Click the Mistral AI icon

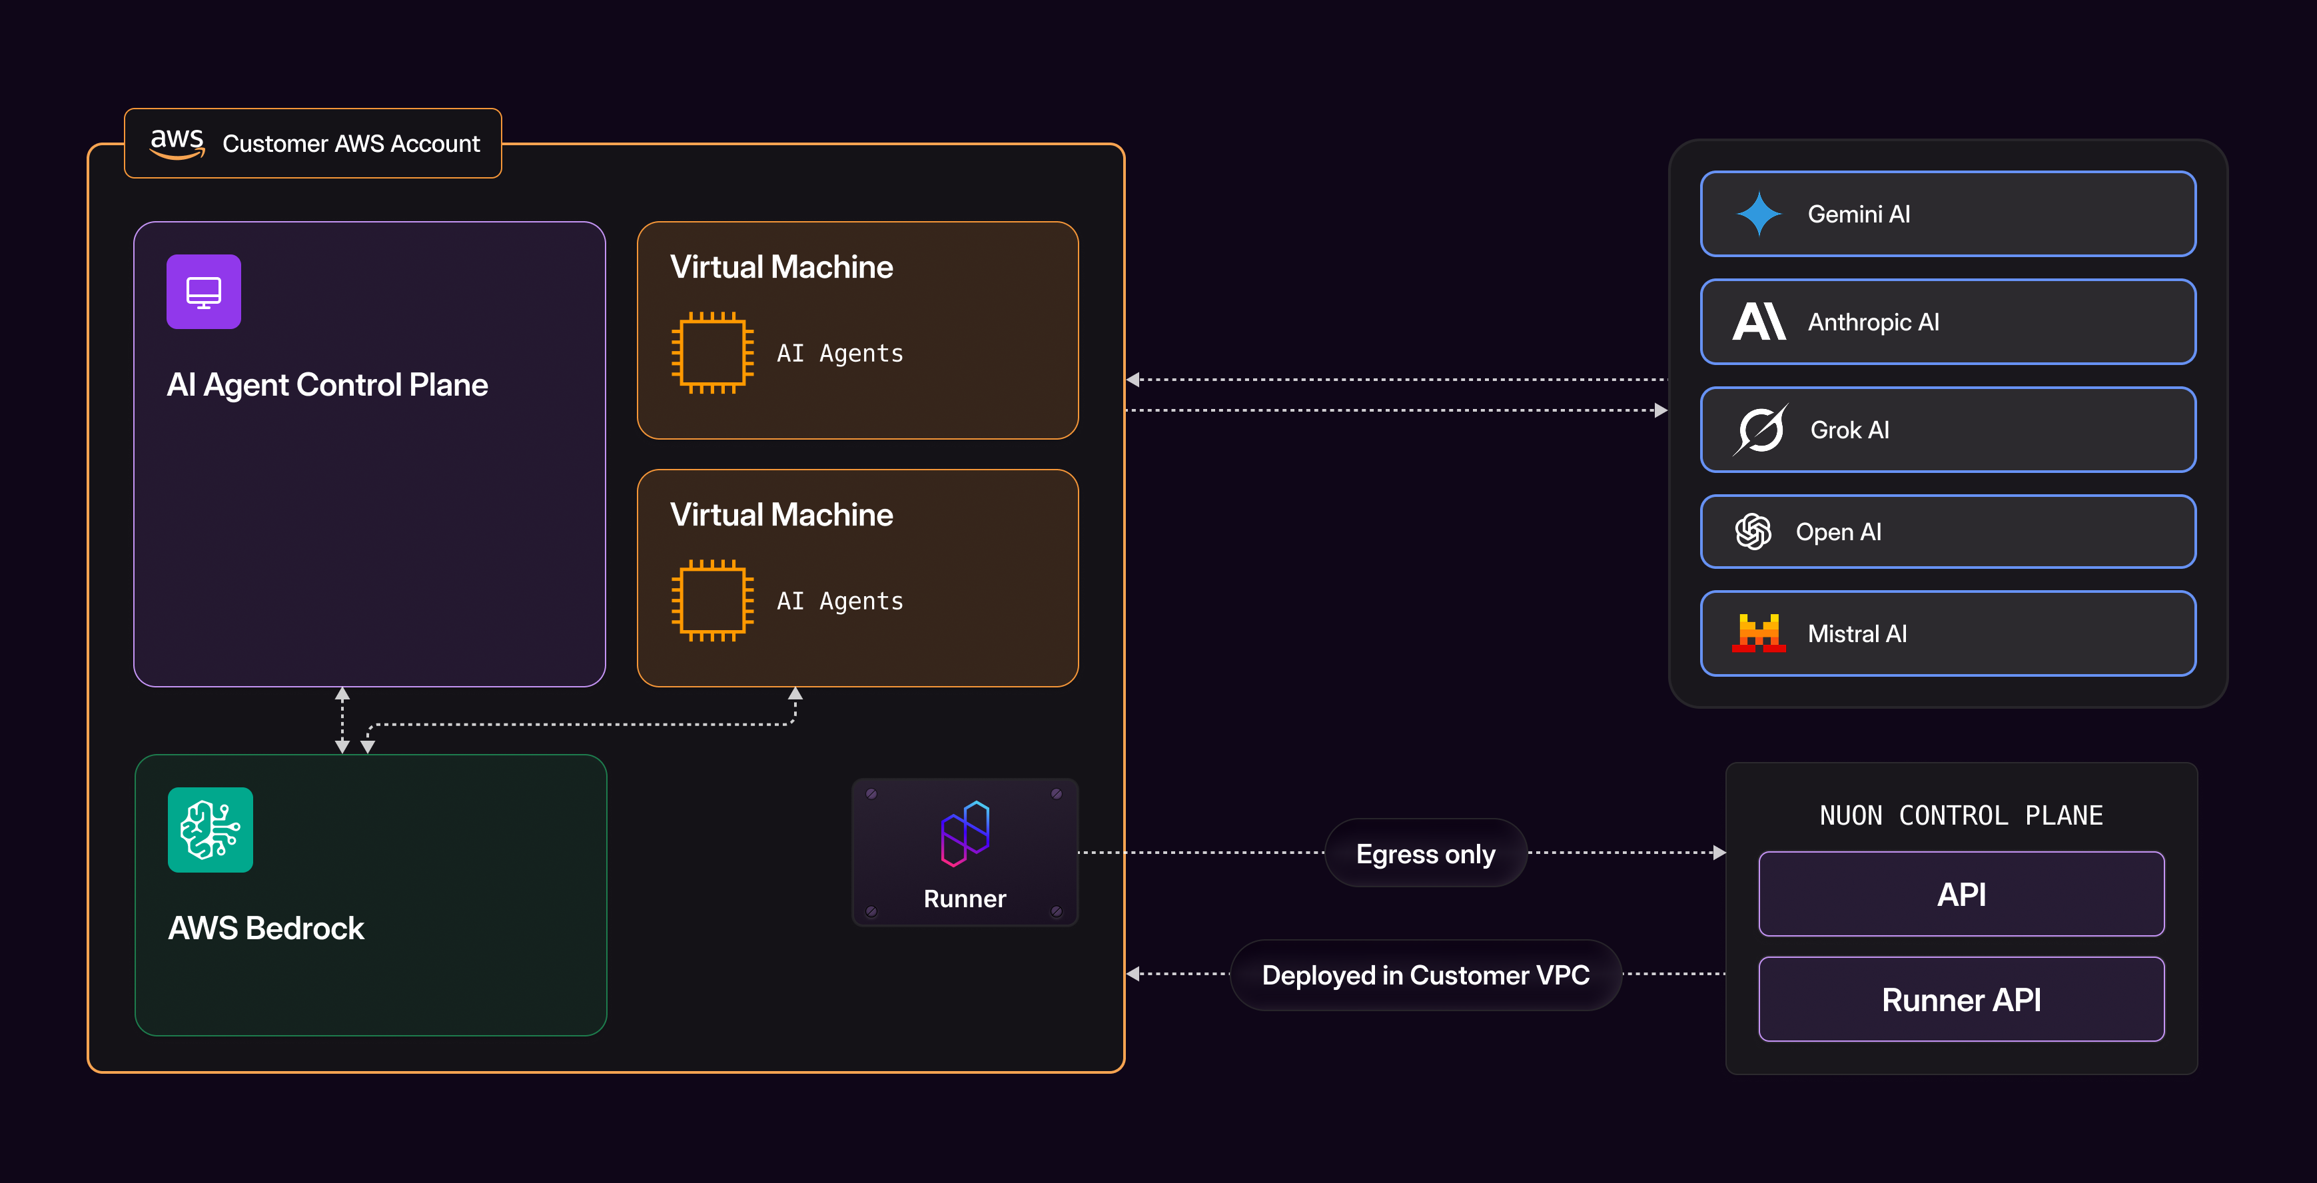[x=1759, y=633]
